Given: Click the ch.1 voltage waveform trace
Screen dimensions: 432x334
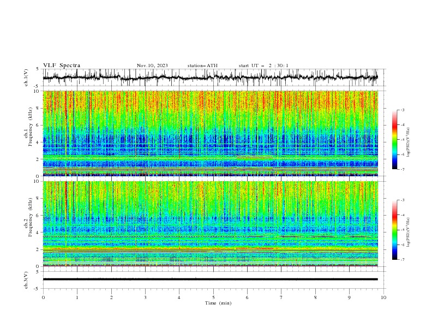Looking at the screenshot, I should click(210, 77).
